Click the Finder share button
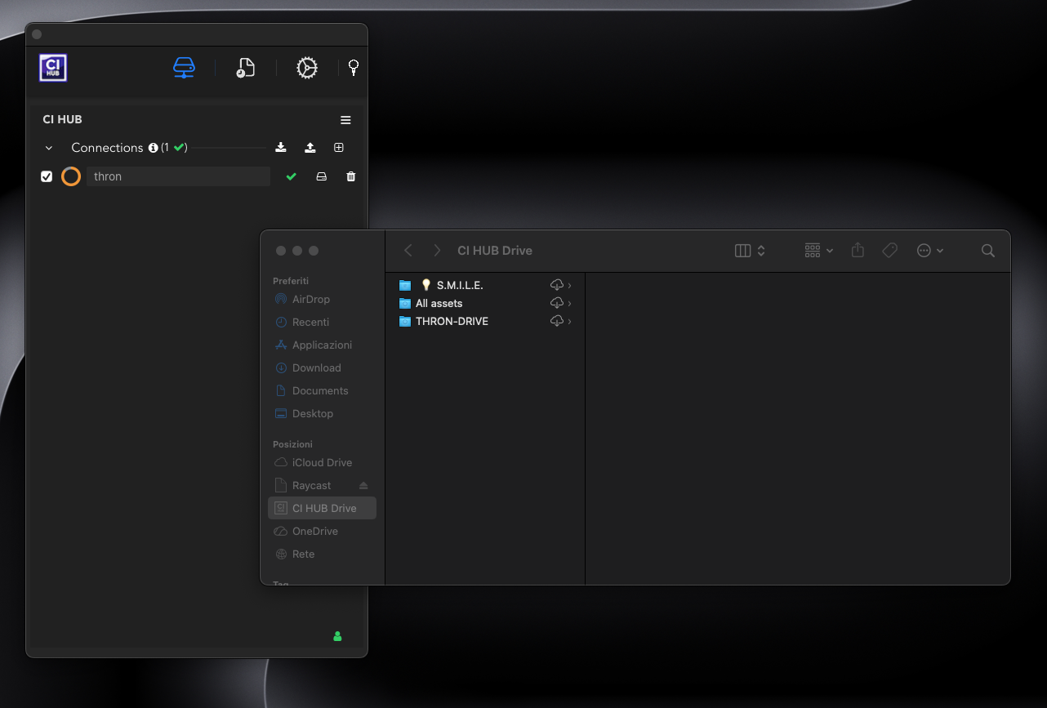 click(858, 250)
